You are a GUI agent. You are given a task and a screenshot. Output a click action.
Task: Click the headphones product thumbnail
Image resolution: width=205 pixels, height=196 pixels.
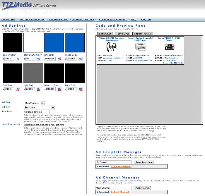click(112, 47)
